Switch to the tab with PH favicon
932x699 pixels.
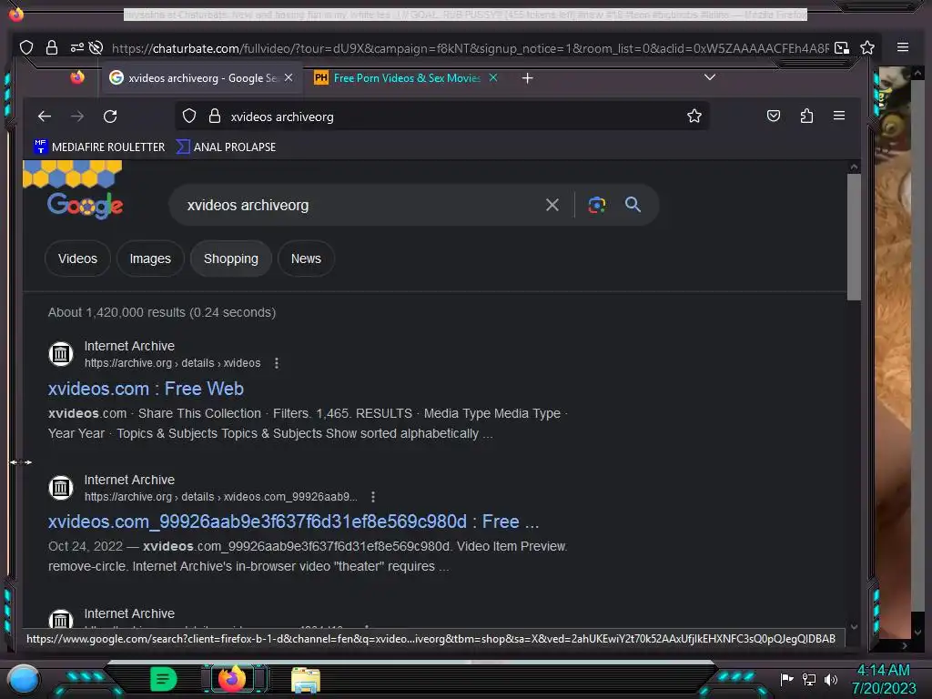coord(406,78)
